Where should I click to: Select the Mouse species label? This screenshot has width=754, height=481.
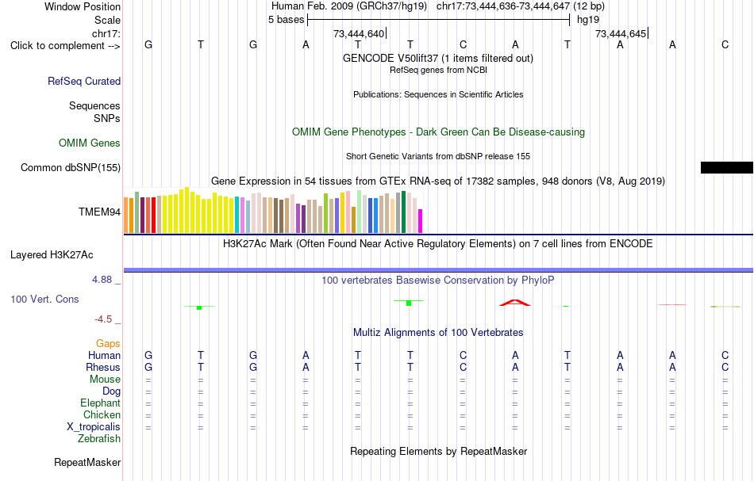[105, 380]
